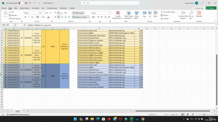
Task: Undo the last action
Action: pos(30,3)
